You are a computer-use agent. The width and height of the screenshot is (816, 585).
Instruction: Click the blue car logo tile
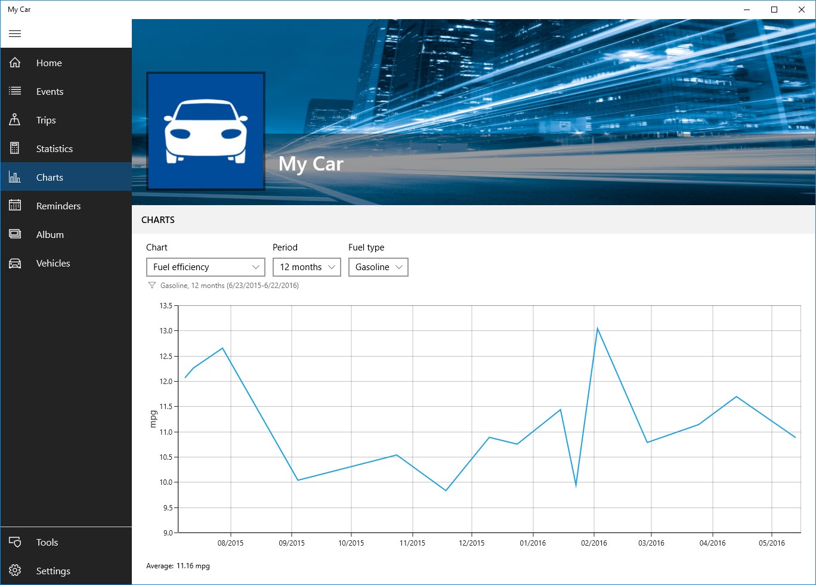pos(205,131)
